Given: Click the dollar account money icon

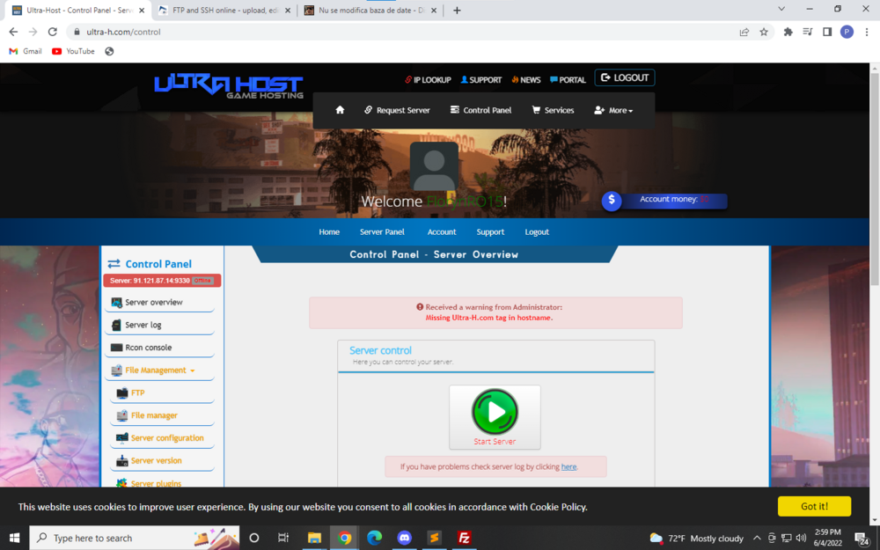Looking at the screenshot, I should coord(612,201).
